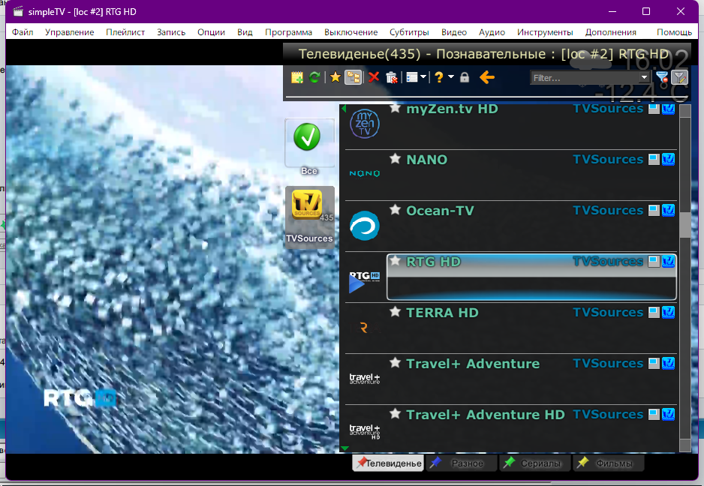Image resolution: width=704 pixels, height=486 pixels.
Task: Click the orange back arrow
Action: coord(486,77)
